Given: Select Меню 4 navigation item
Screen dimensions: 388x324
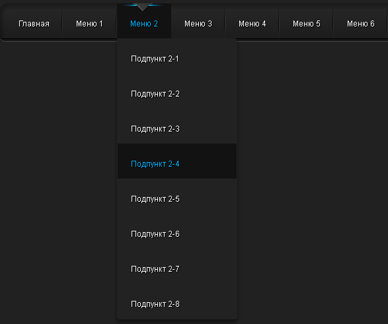Looking at the screenshot, I should click(252, 24).
